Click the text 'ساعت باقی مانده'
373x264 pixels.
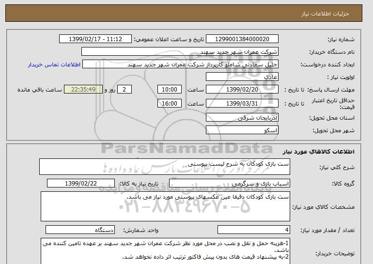pyautogui.click(x=40, y=90)
